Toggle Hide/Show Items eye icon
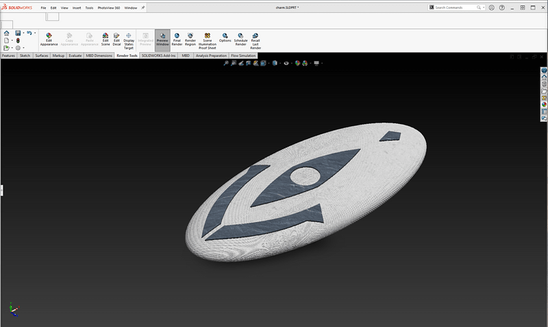The image size is (548, 327). pos(286,63)
